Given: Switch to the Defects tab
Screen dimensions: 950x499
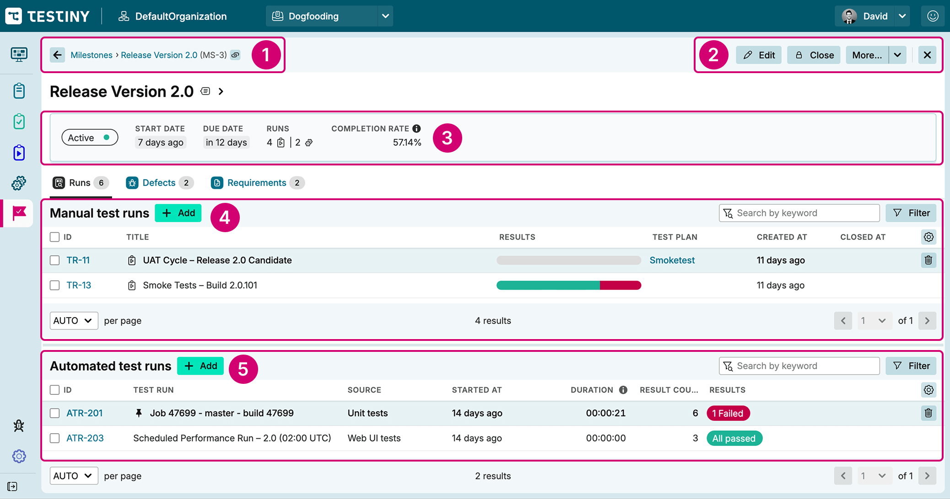Looking at the screenshot, I should (159, 183).
